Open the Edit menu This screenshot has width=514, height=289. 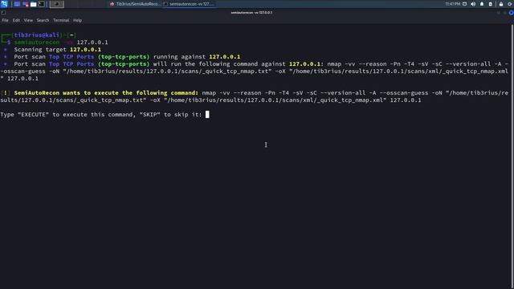[16, 20]
